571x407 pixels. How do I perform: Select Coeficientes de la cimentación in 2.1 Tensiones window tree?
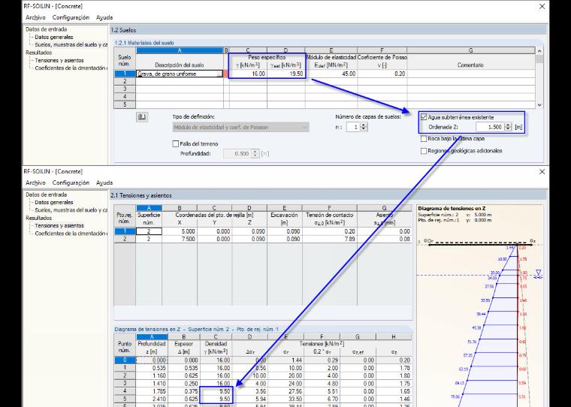tap(71, 234)
